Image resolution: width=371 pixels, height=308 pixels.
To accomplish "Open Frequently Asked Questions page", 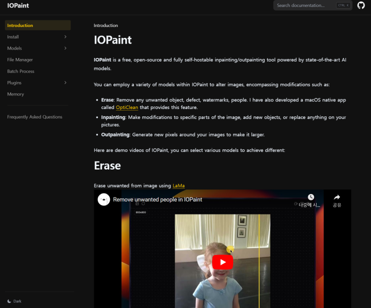I will [34, 117].
